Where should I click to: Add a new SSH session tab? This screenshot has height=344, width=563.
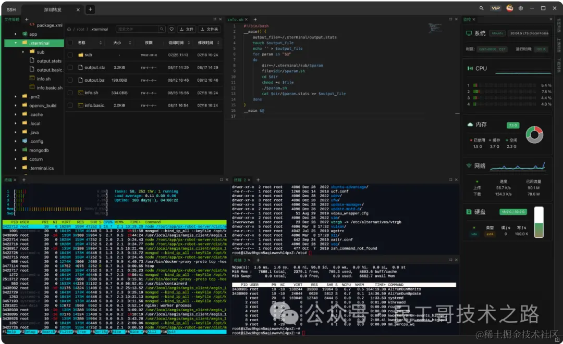(90, 9)
